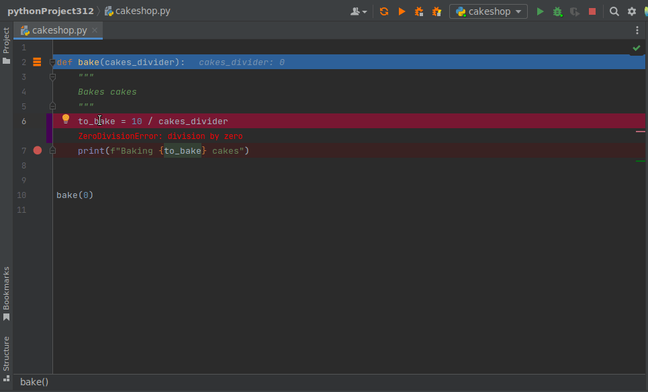
Task: Open the Project tool window
Action: tap(7, 39)
